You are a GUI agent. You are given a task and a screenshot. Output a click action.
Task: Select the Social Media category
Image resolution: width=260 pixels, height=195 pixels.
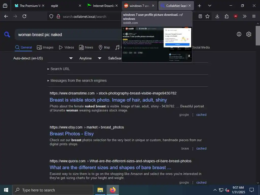[201, 47]
